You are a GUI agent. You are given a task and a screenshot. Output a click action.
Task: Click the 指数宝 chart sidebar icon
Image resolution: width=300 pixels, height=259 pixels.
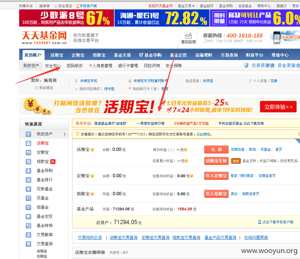click(x=28, y=162)
